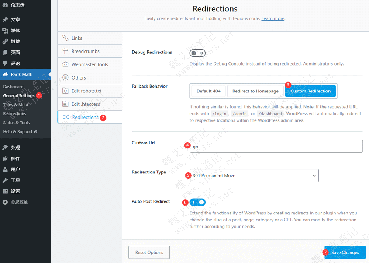The height and width of the screenshot is (263, 369).
Task: Click the Save Changes button
Action: click(345, 253)
